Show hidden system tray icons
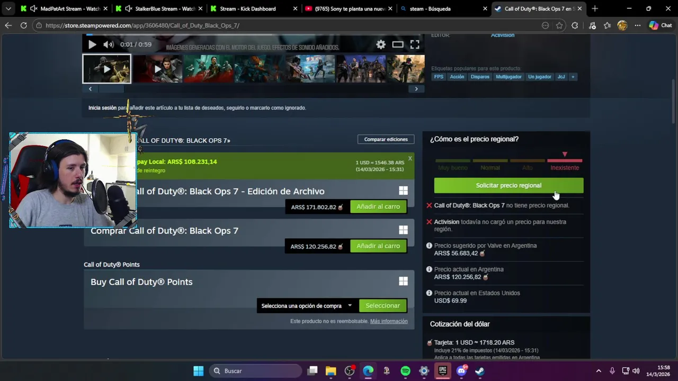This screenshot has width=678, height=381. click(x=599, y=371)
